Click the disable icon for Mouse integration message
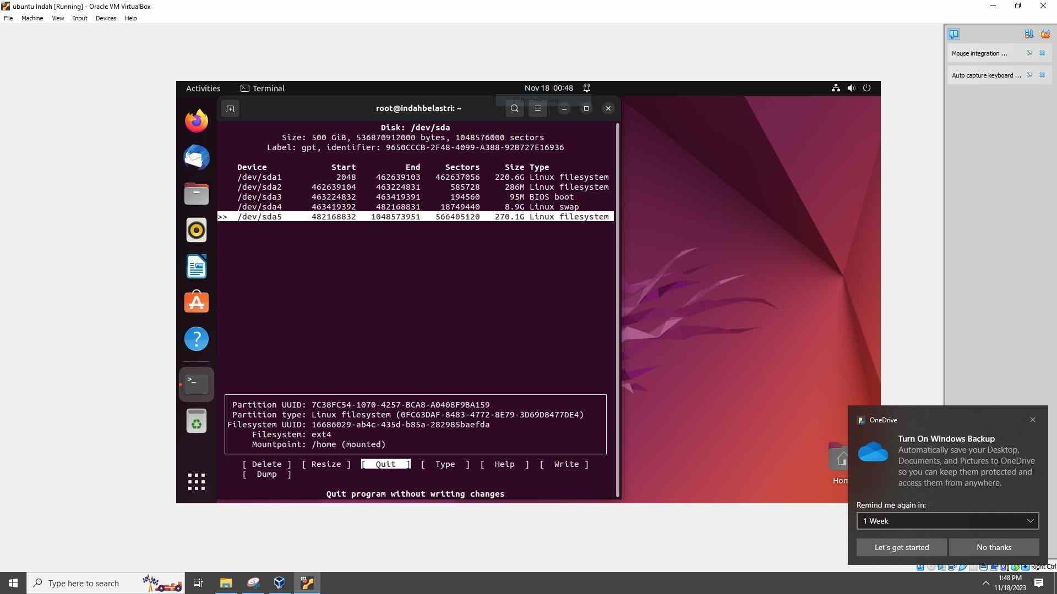1057x594 pixels. (x=1029, y=53)
